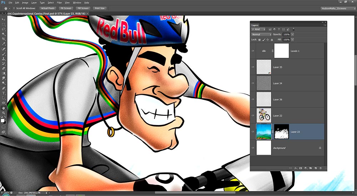The height and width of the screenshot is (196, 357).
Task: Select the Ellipse shape tool
Action: [4, 103]
